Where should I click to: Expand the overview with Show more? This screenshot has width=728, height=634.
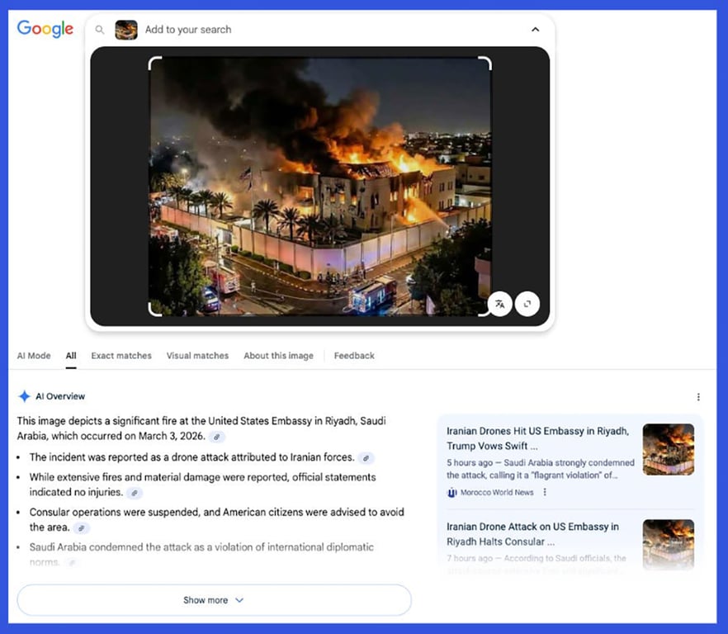(x=214, y=600)
